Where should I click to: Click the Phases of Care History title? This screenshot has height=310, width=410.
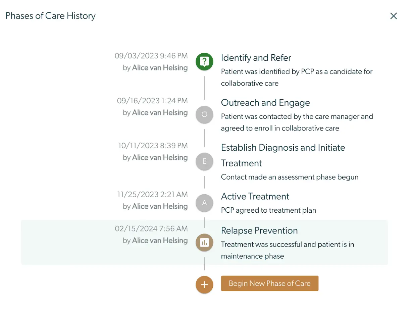click(x=50, y=16)
